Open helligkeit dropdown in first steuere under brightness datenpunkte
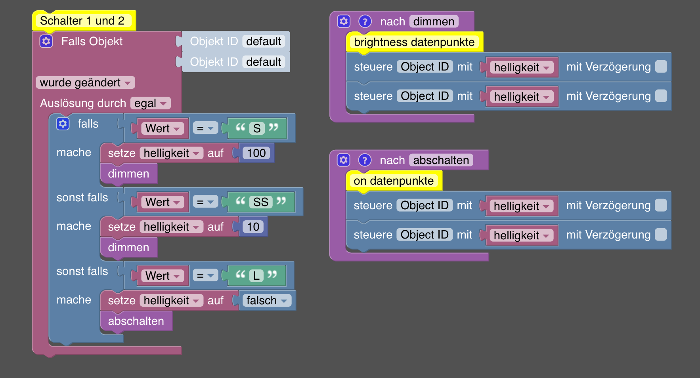700x378 pixels. coord(522,67)
